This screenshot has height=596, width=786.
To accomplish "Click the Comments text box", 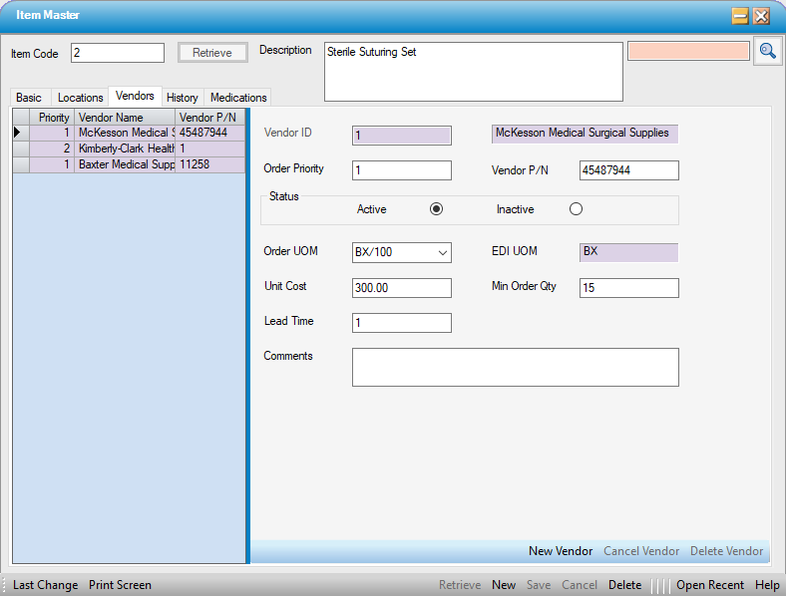I will coord(515,367).
